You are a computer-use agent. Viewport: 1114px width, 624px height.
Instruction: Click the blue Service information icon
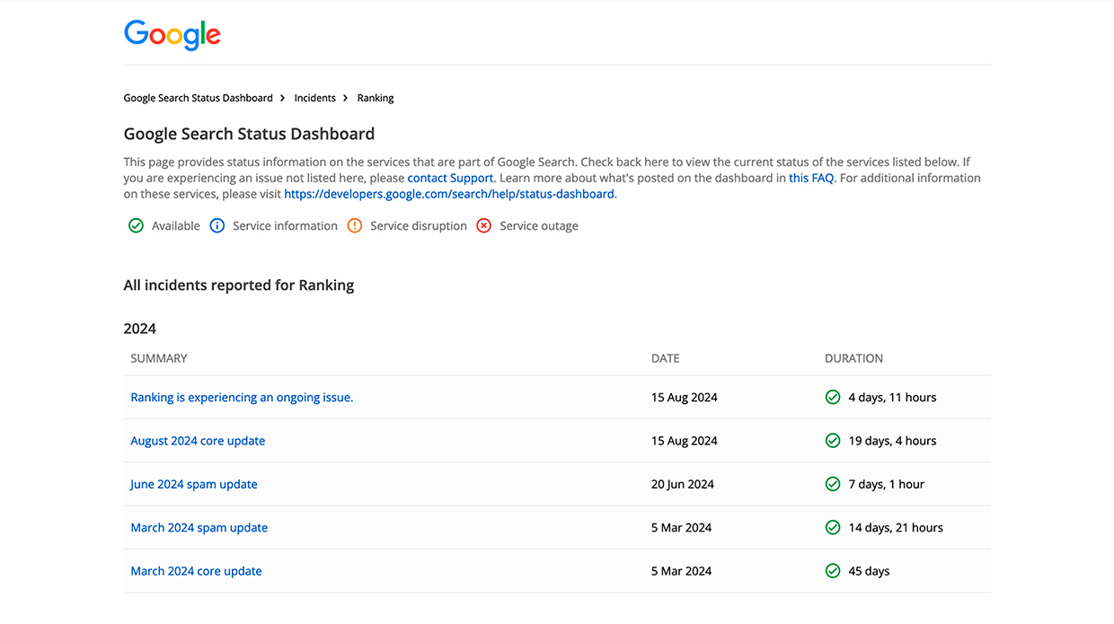click(217, 226)
